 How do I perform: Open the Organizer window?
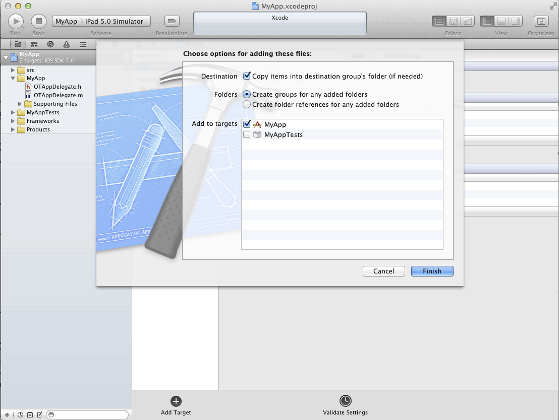541,21
